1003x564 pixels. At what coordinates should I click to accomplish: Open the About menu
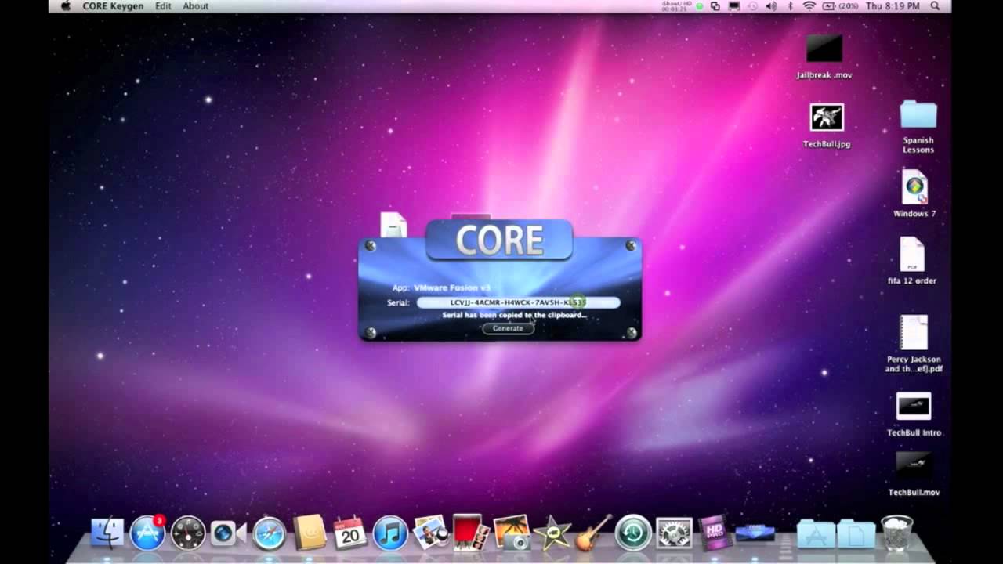click(195, 6)
